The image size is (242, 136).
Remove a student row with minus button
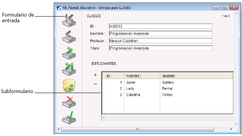pos(95,84)
